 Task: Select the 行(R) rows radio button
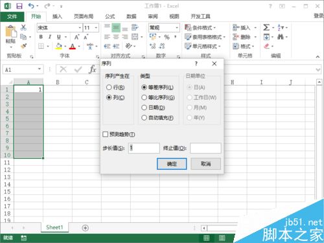[x=109, y=87]
